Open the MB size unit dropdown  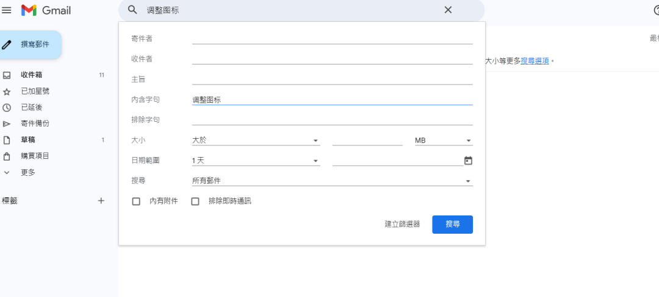[444, 141]
